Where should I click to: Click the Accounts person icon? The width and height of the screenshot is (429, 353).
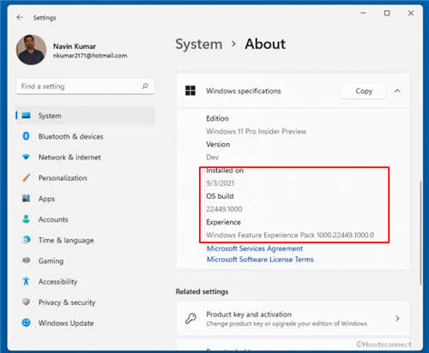tap(26, 219)
